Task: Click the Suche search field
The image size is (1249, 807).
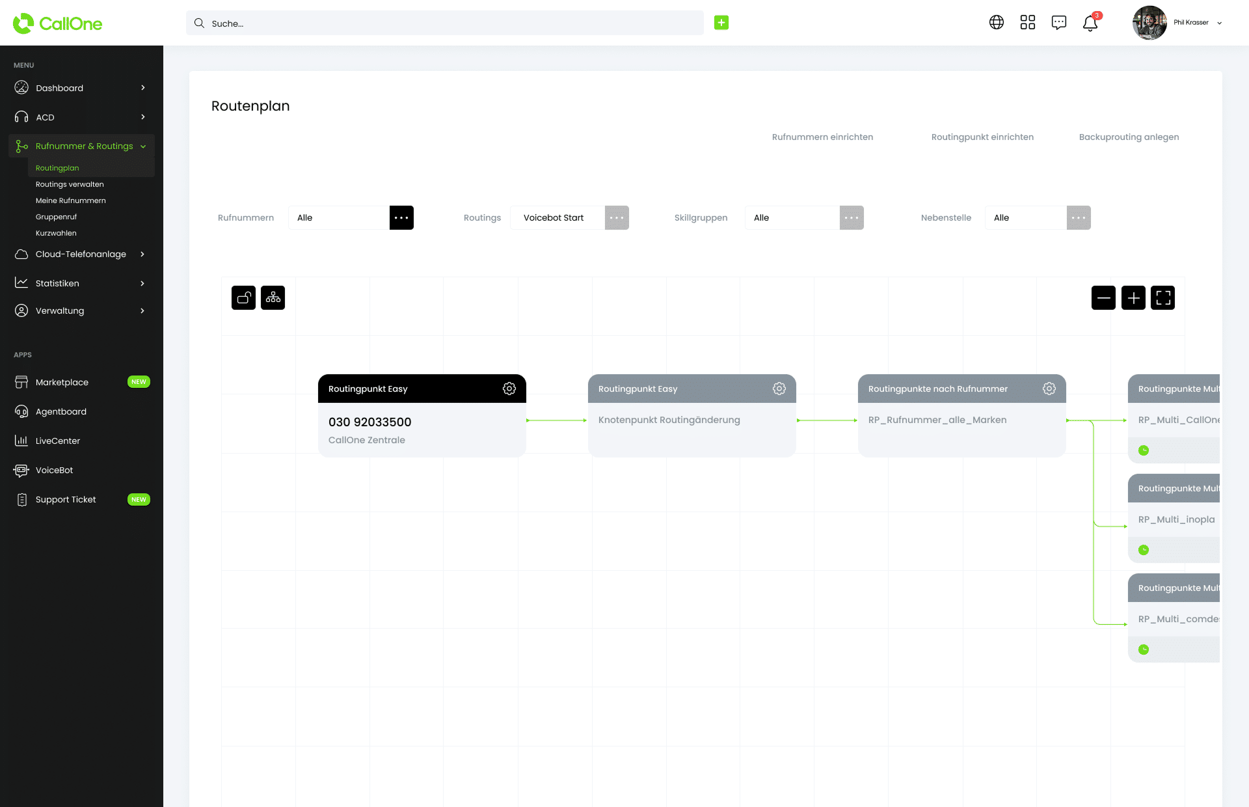Action: (x=445, y=23)
